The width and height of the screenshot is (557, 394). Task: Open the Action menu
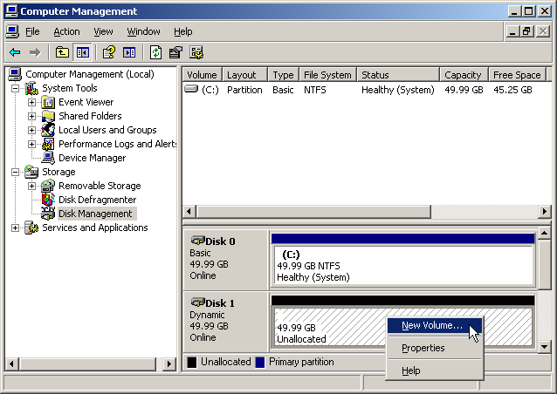[66, 31]
